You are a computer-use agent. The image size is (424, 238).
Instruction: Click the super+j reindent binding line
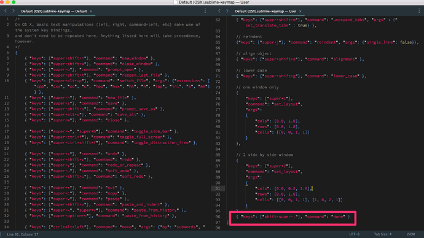pyautogui.click(x=327, y=42)
